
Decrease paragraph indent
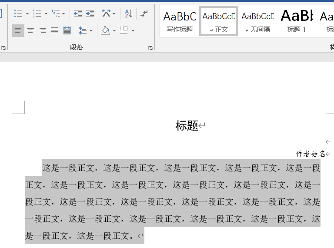pyautogui.click(x=78, y=13)
